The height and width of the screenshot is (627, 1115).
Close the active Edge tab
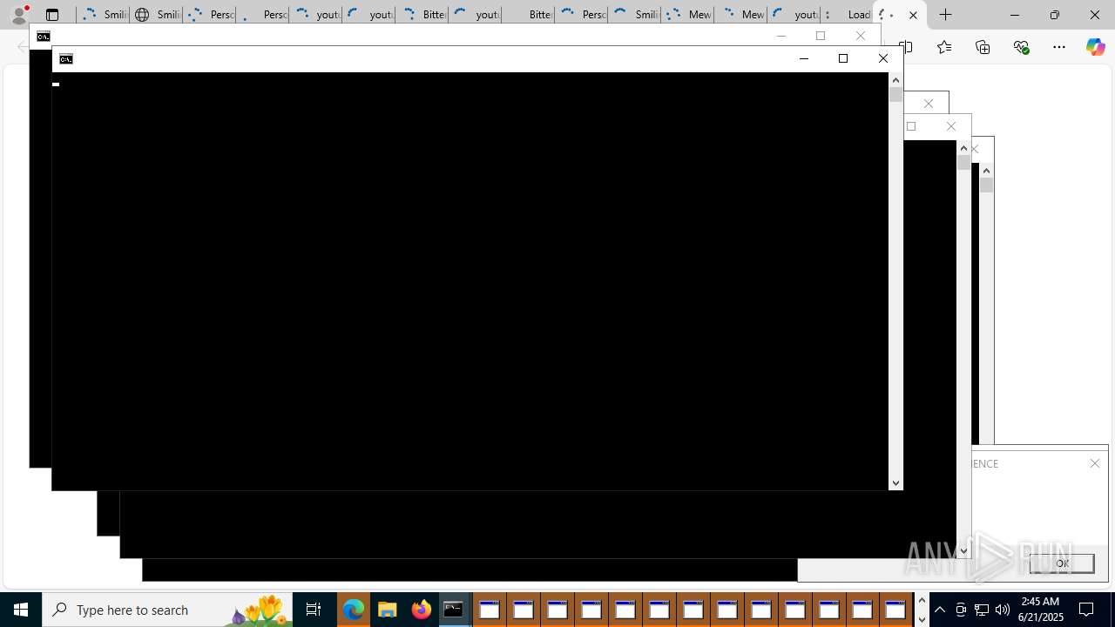click(x=913, y=15)
